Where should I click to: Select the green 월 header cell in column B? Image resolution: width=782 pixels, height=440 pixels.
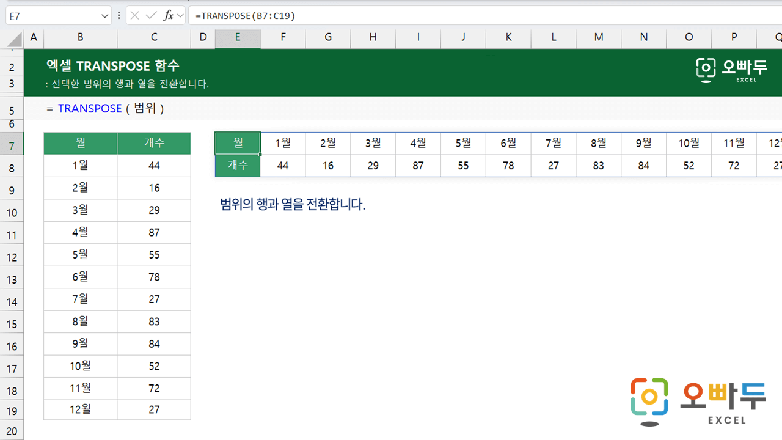click(80, 143)
